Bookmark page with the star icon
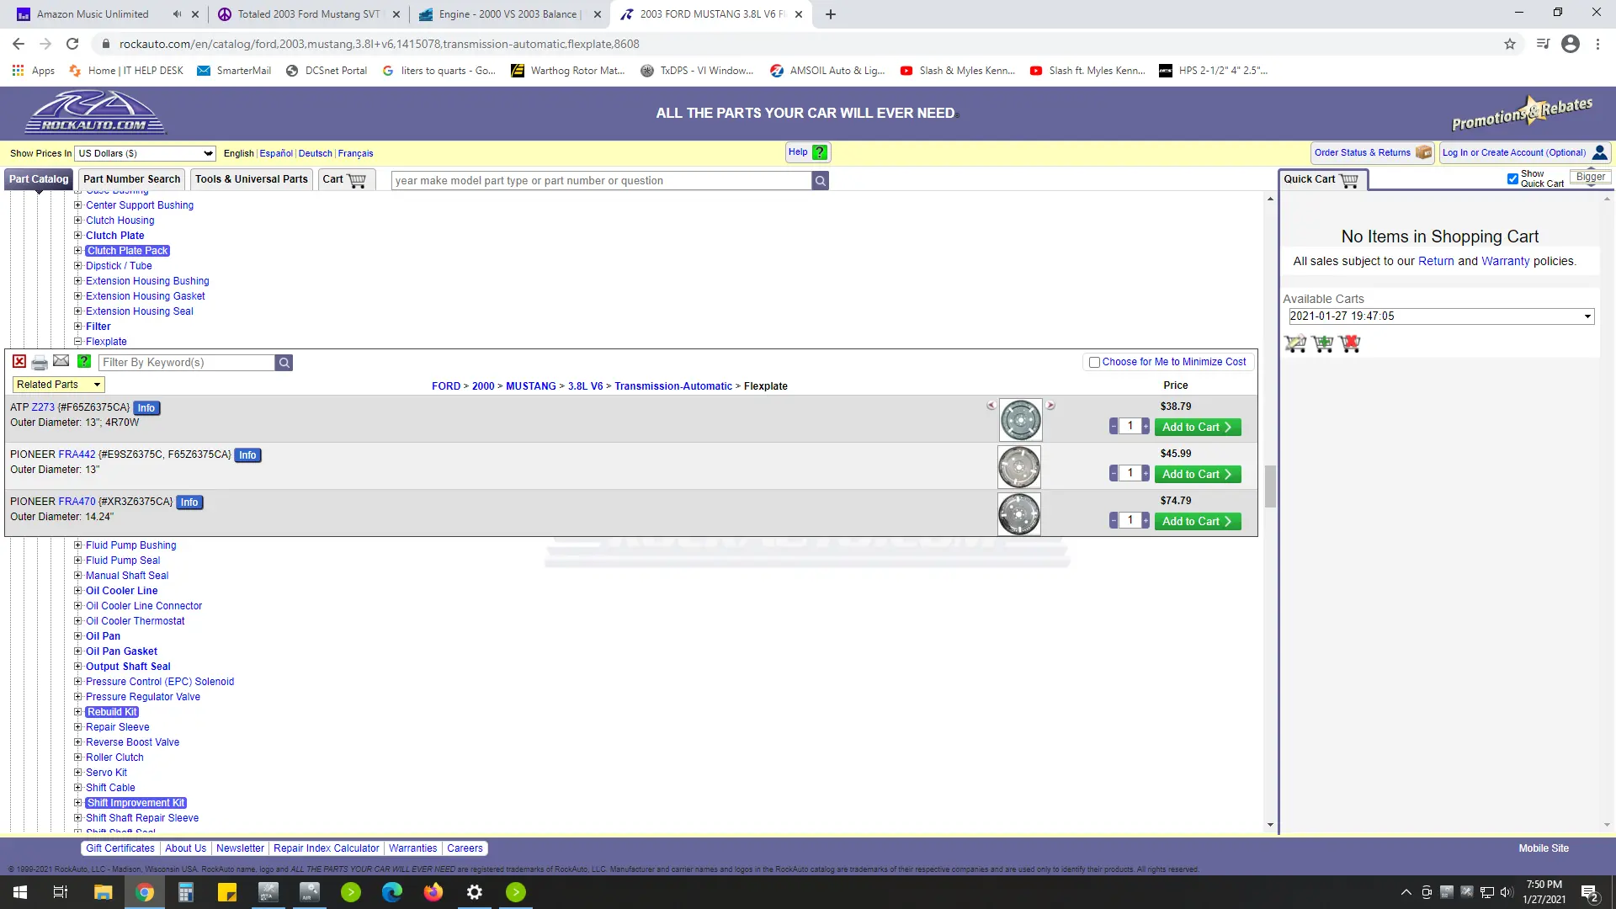Viewport: 1616px width, 909px height. pos(1510,44)
